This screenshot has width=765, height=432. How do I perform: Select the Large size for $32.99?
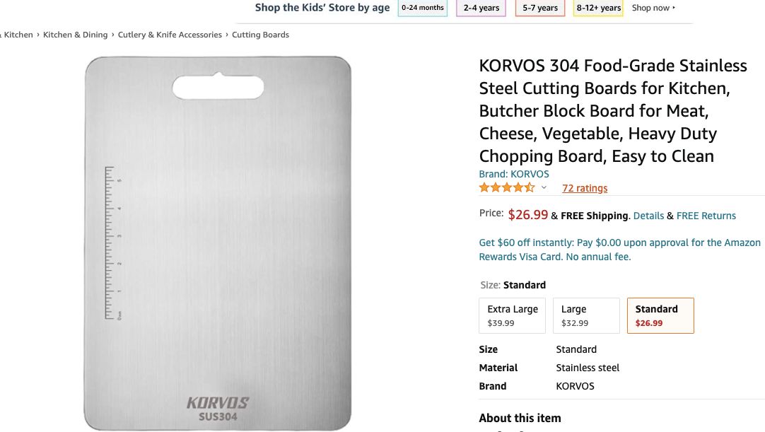click(586, 315)
